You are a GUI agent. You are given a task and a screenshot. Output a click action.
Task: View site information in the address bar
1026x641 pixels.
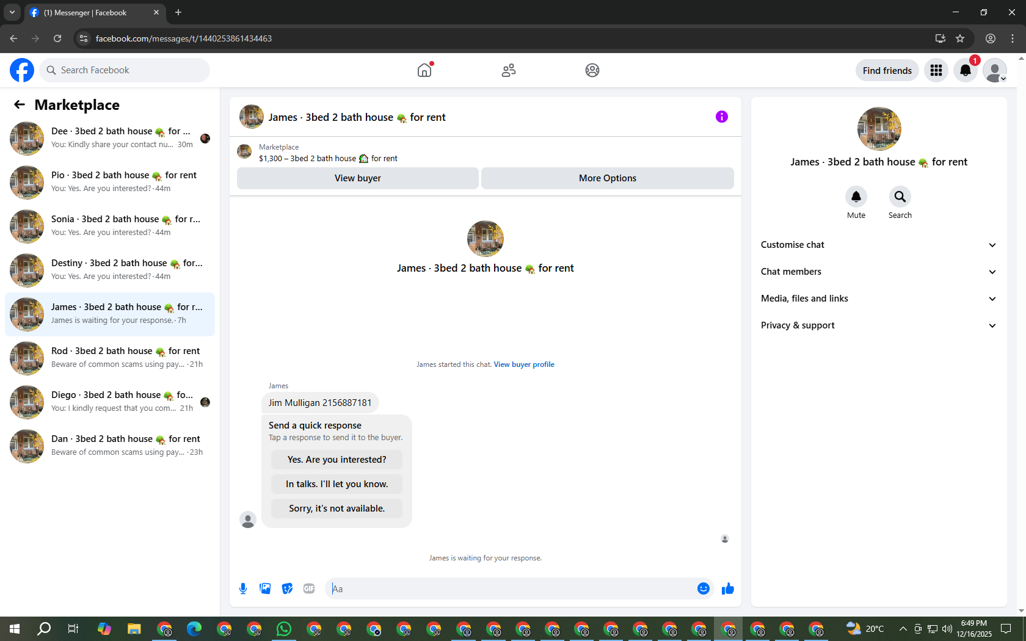pos(84,38)
